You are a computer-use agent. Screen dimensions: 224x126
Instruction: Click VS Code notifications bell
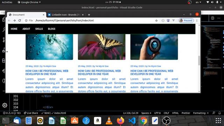point(219,113)
